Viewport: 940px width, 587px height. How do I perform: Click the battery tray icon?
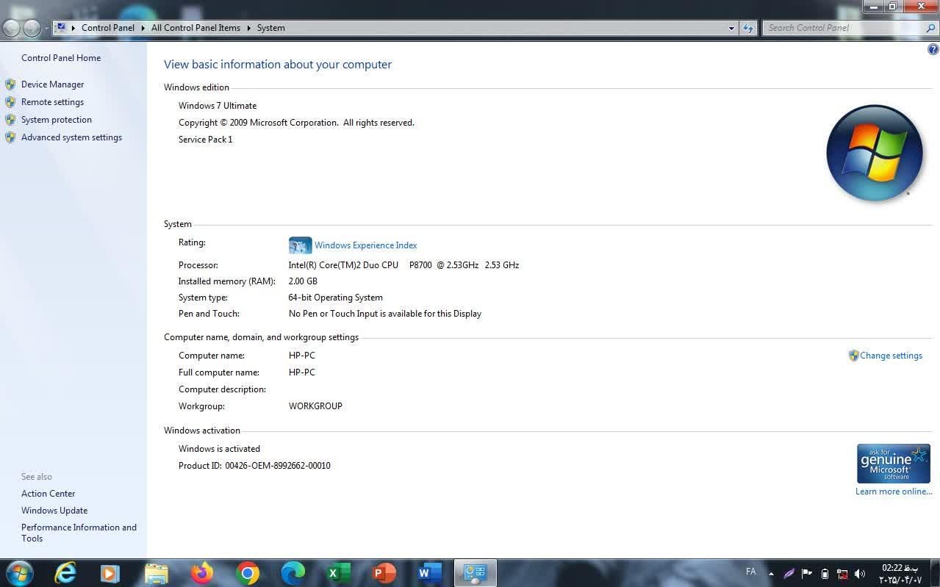coord(825,574)
